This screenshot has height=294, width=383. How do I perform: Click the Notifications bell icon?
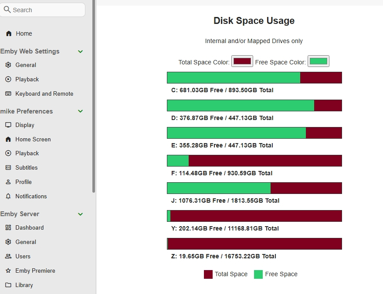pyautogui.click(x=8, y=196)
